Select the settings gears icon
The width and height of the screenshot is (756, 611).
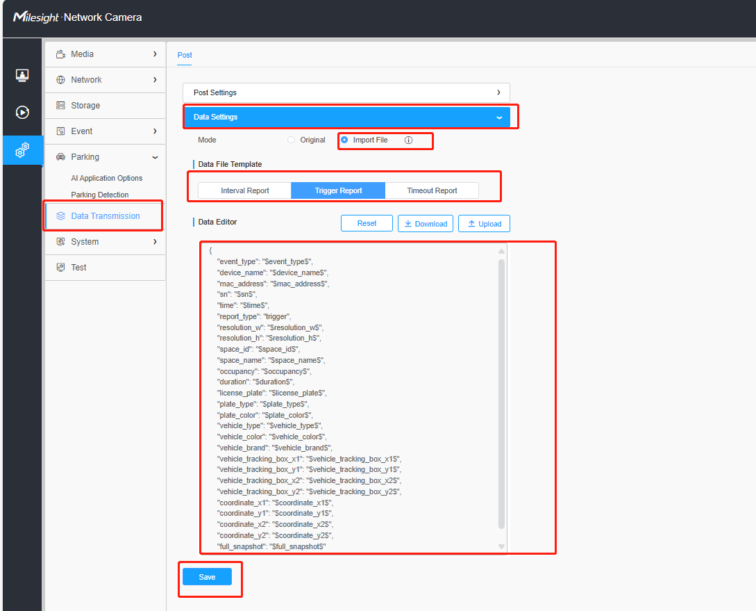[x=22, y=150]
